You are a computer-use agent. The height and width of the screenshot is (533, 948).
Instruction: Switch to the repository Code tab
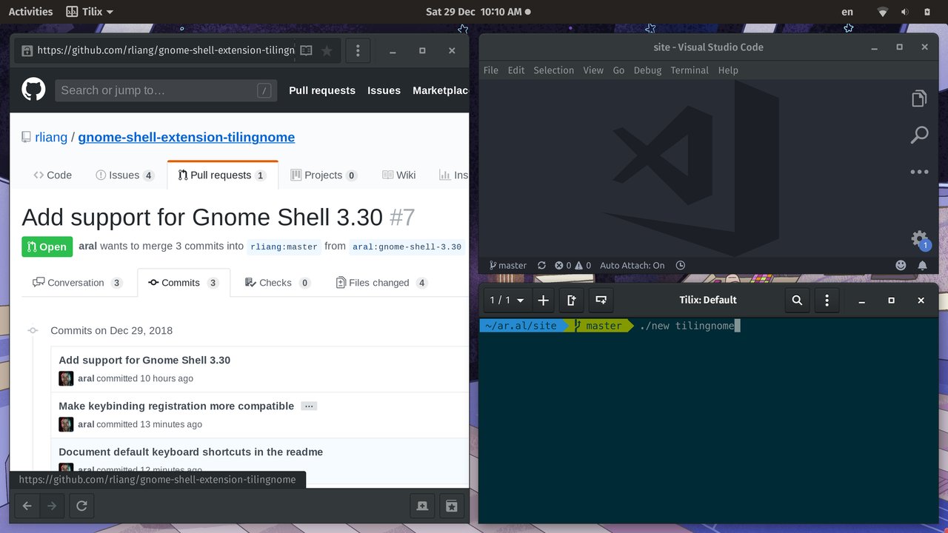click(53, 175)
